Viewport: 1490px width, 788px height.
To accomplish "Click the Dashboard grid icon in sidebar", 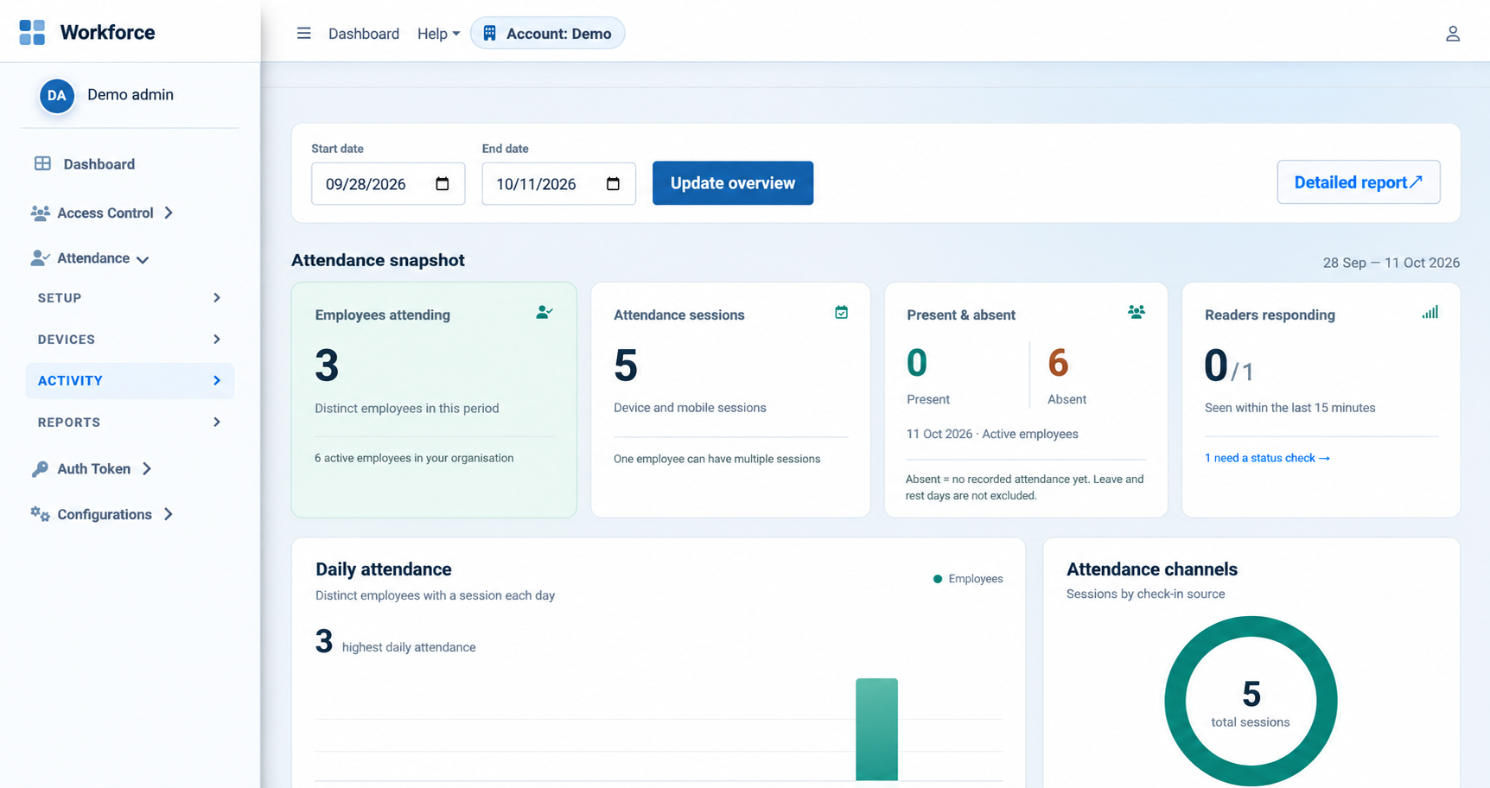I will [42, 163].
